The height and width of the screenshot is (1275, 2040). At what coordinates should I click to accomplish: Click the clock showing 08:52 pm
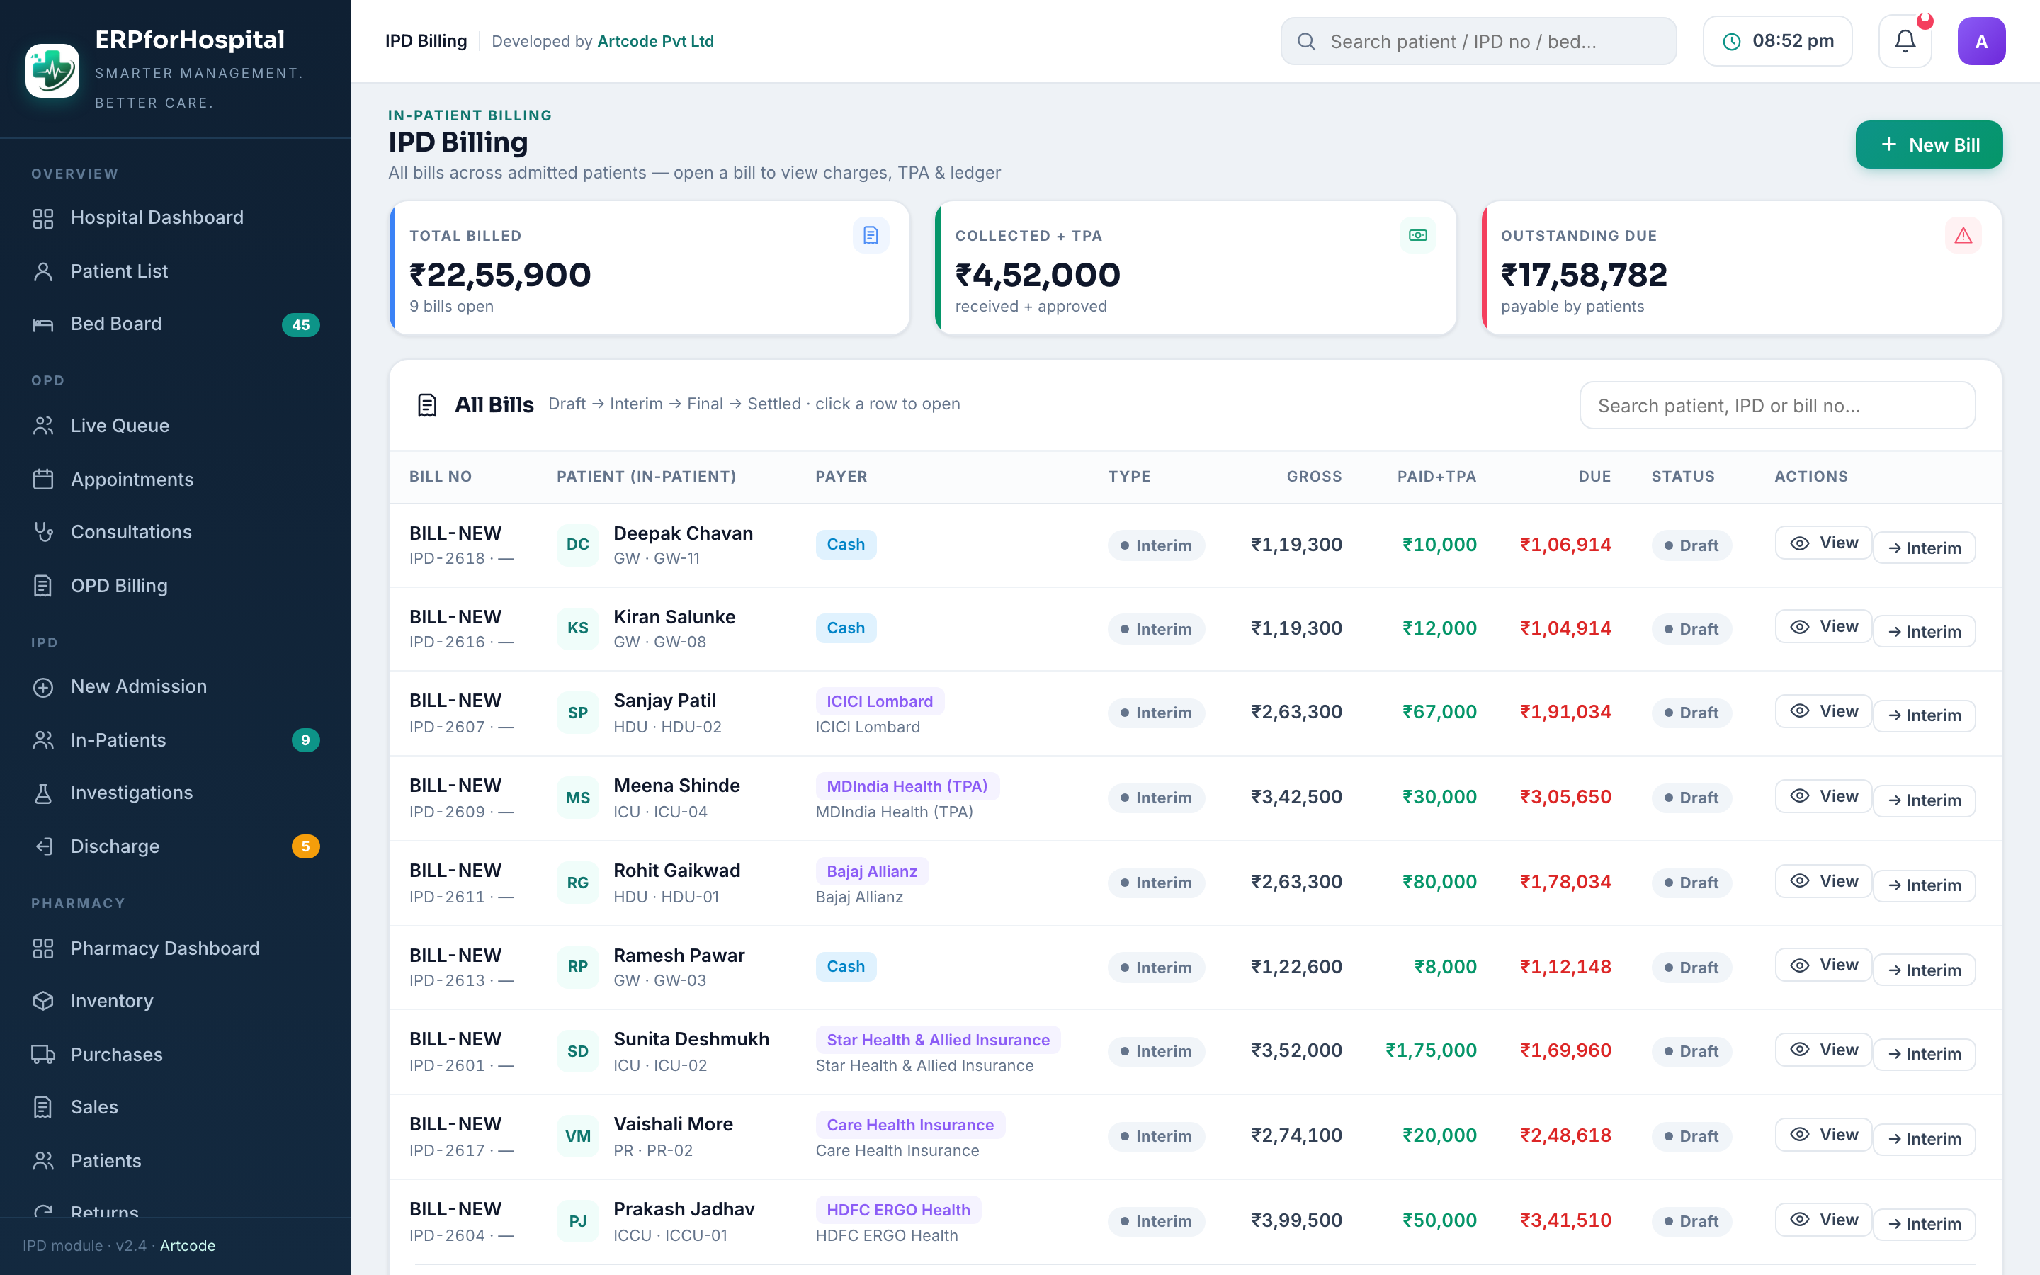1777,40
